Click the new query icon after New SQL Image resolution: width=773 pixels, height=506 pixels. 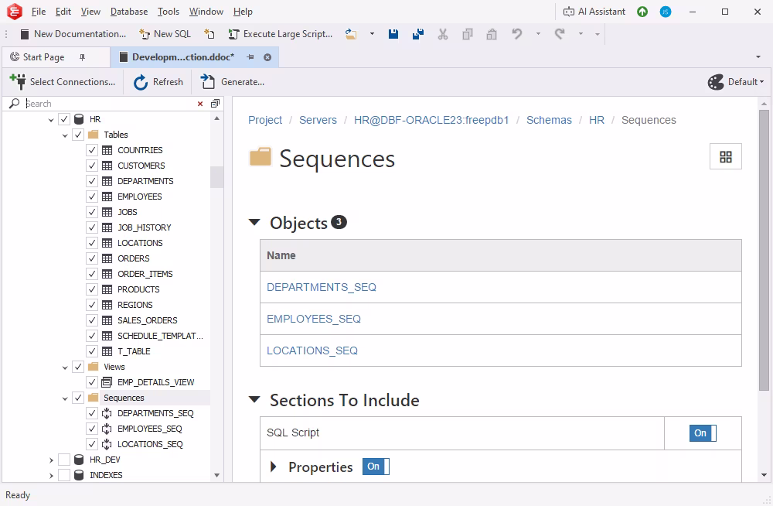[x=209, y=34]
